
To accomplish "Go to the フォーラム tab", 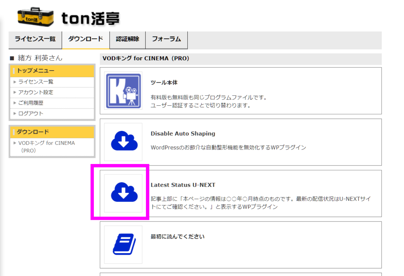I will [166, 39].
